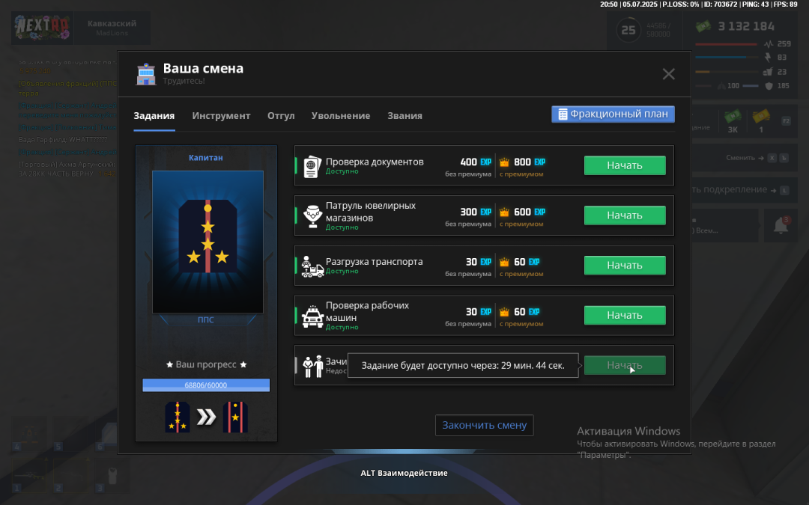Click the 800 EXP premium reward value
The width and height of the screenshot is (809, 505).
point(530,162)
